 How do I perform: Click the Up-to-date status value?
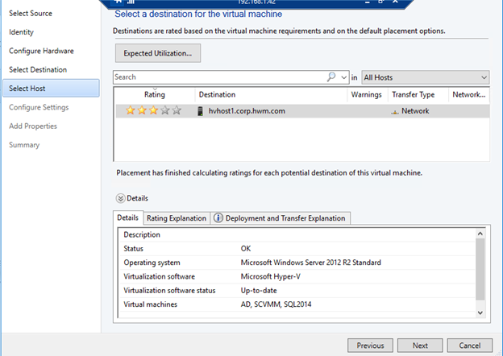(x=259, y=291)
